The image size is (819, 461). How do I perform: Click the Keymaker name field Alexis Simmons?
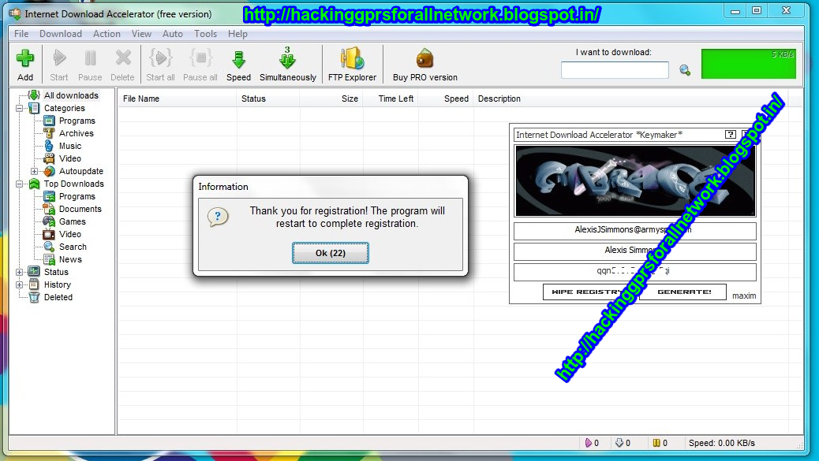coord(634,251)
